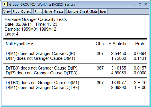Open the Spec view button
Image resolution: width=151 pixels, height=107 pixels.
103,11
